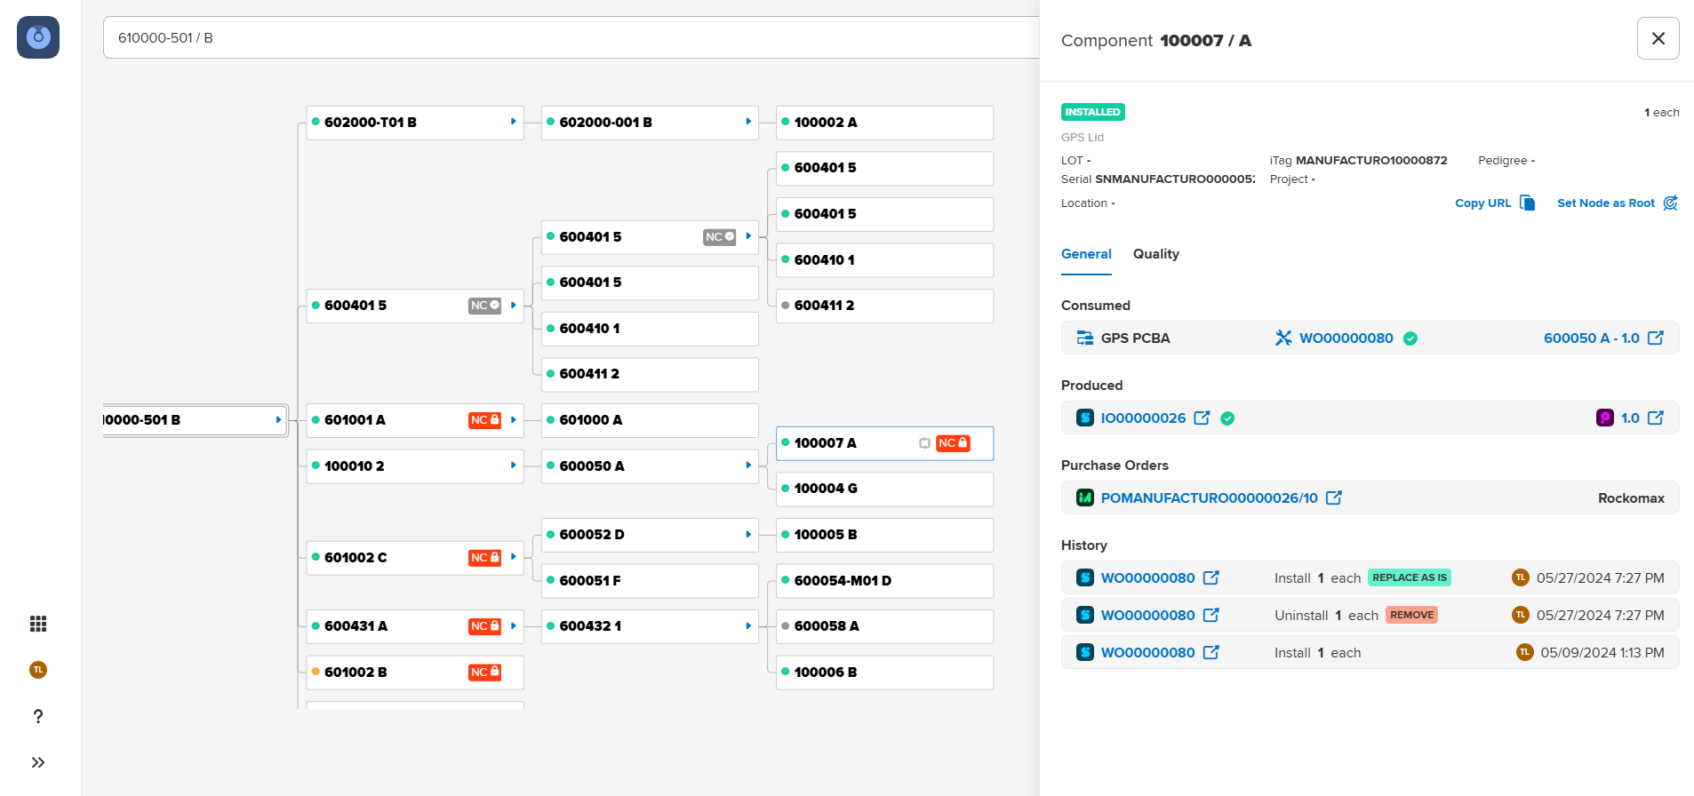Expand the 602000-T01 B node

(x=513, y=122)
